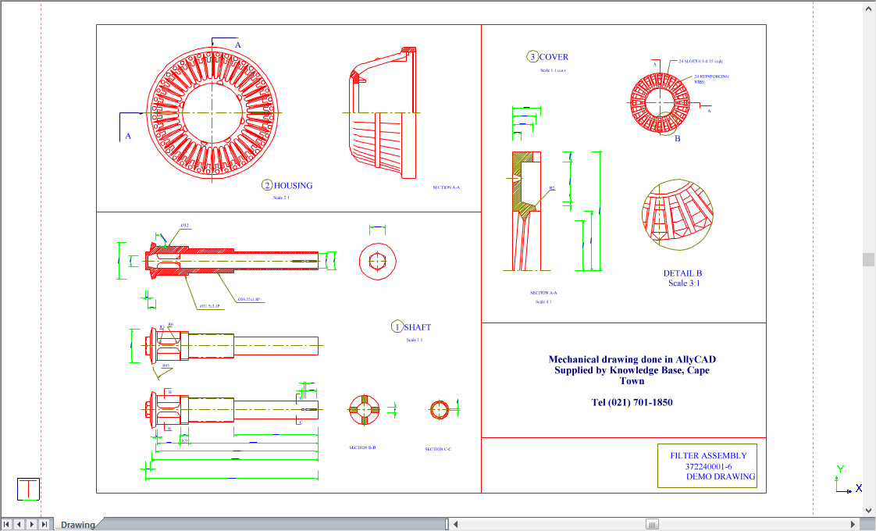Switch to the Drawing tab

pos(77,525)
